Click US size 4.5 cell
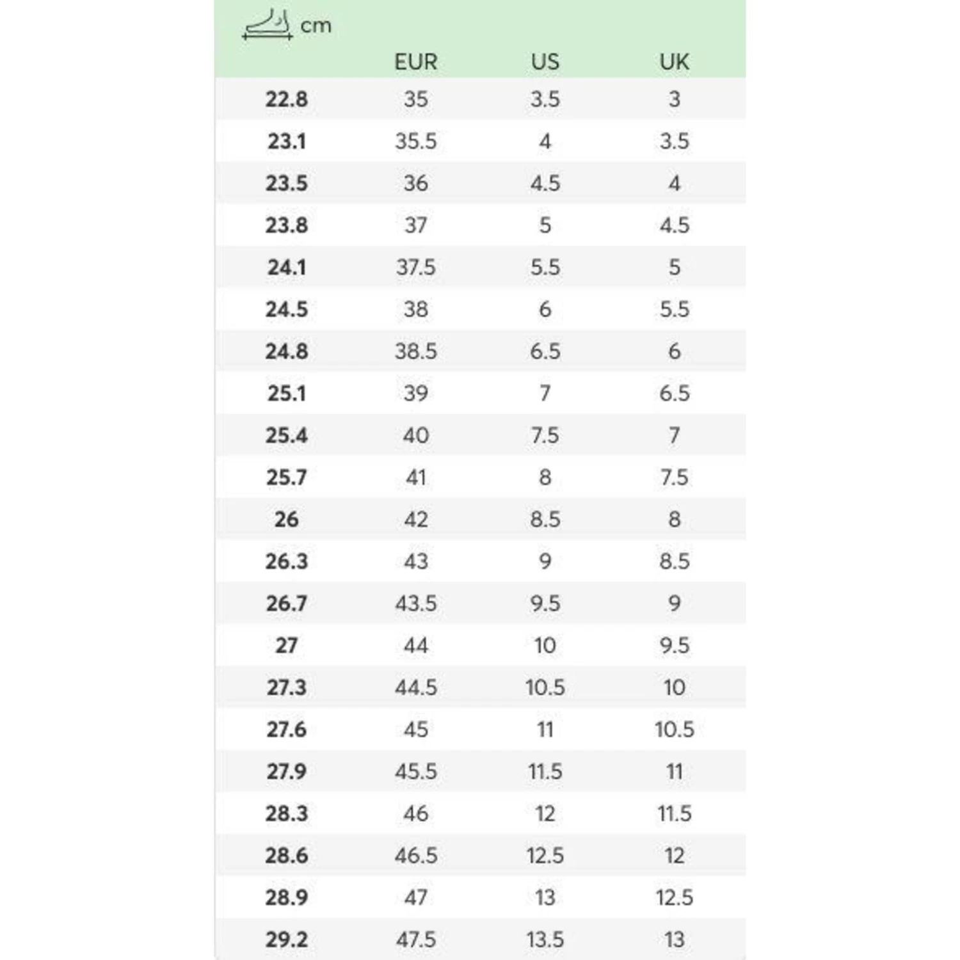960x960 pixels. (545, 184)
